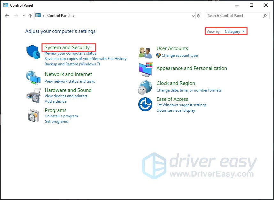Click the Hardware and Sound printer icon
Viewport: 274px width, 200px height.
[34, 95]
